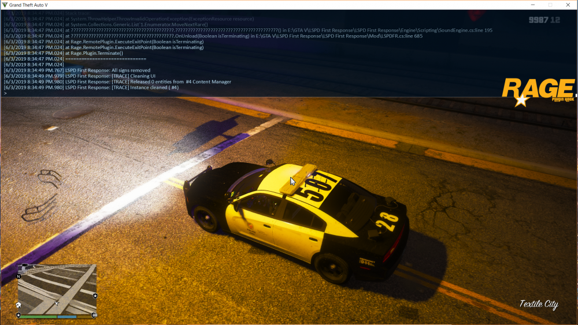Viewport: 578px width, 325px height.
Task: Click the RAGE Plugin Hook logo
Action: point(538,92)
